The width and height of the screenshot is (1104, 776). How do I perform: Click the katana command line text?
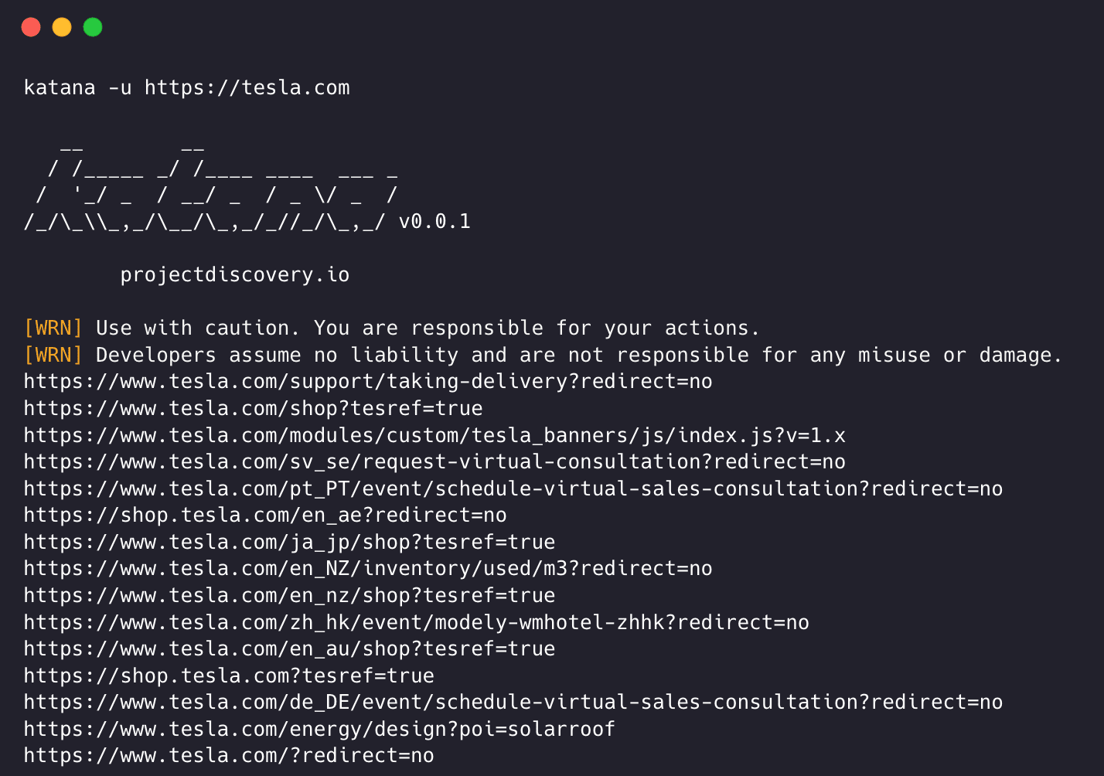tap(186, 88)
